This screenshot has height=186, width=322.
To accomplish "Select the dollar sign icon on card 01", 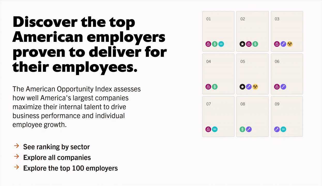I will [214, 44].
